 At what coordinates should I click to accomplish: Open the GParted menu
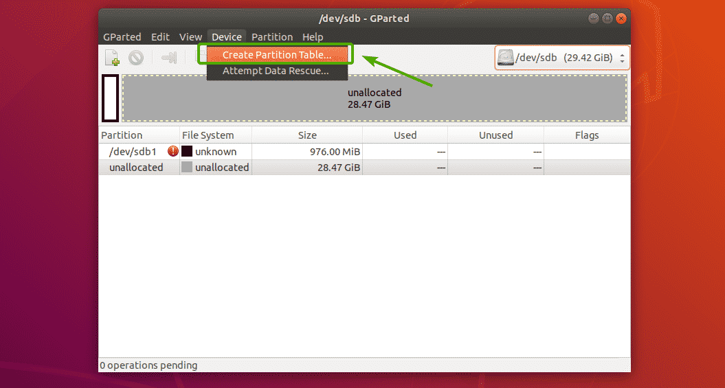[x=122, y=37]
